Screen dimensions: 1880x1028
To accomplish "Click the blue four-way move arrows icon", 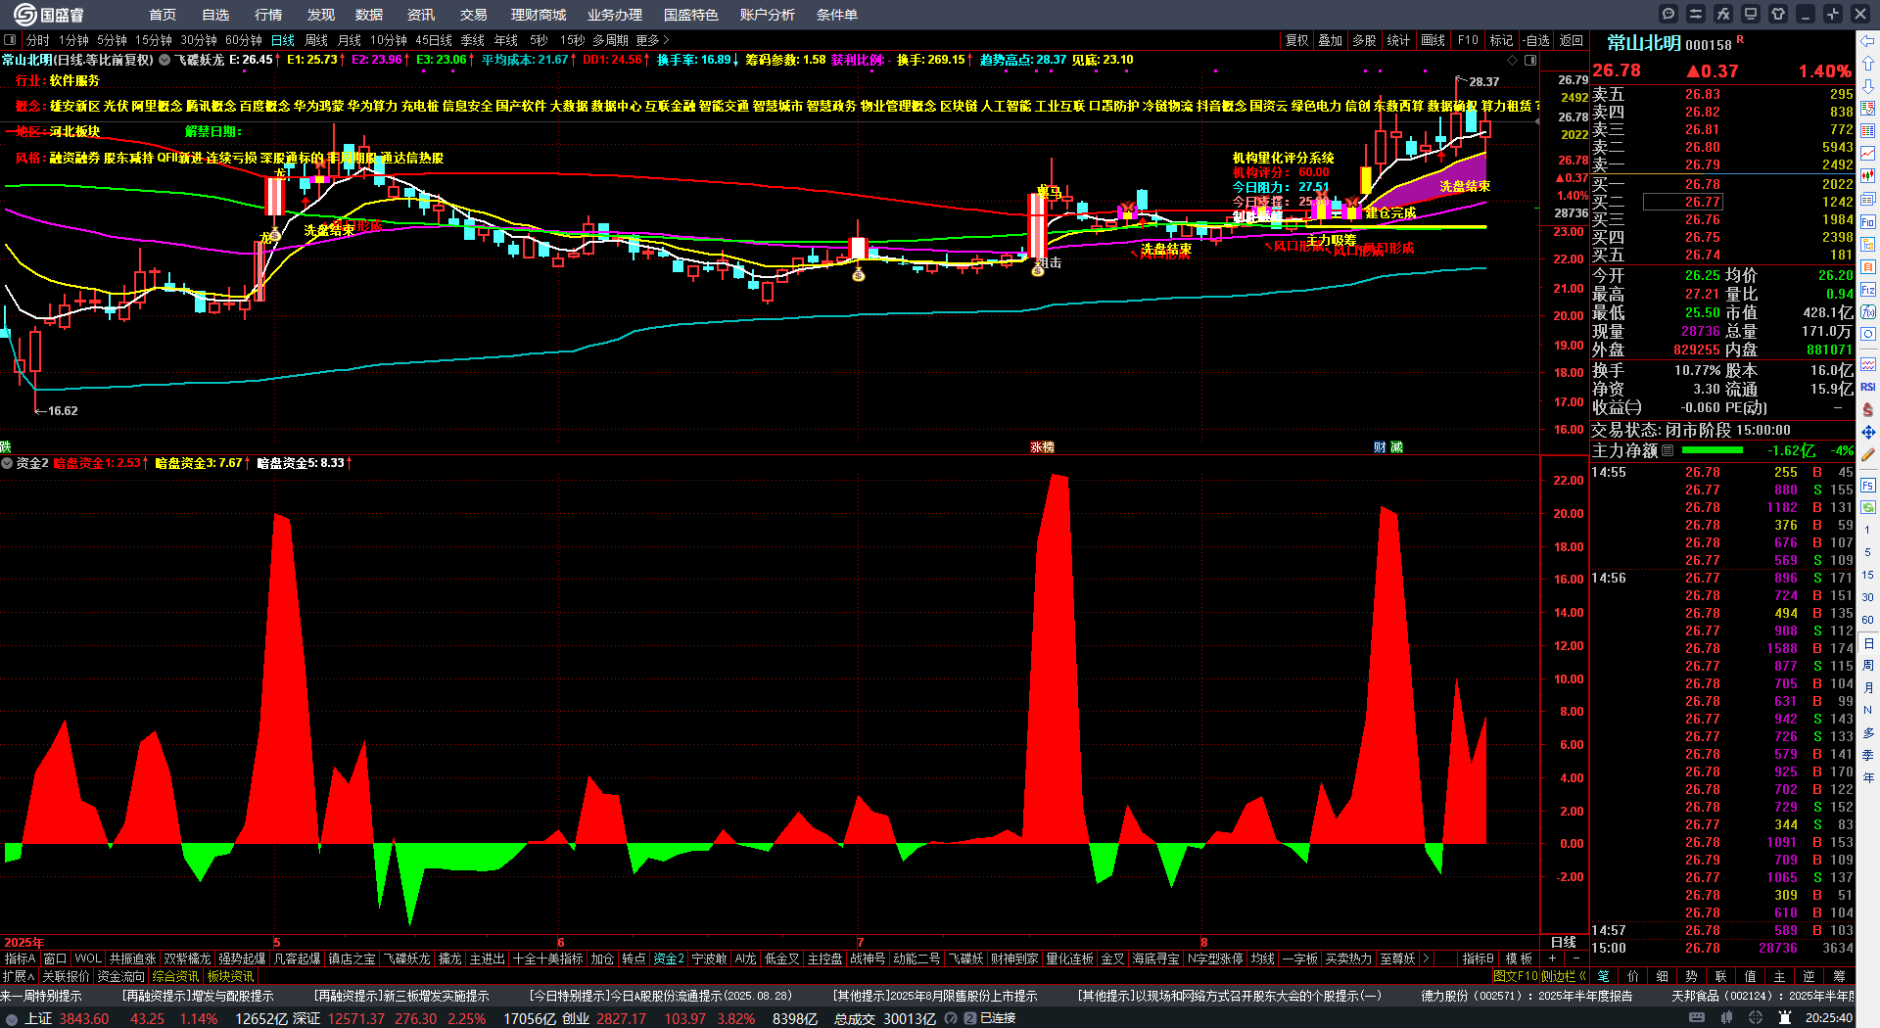I will (1868, 432).
